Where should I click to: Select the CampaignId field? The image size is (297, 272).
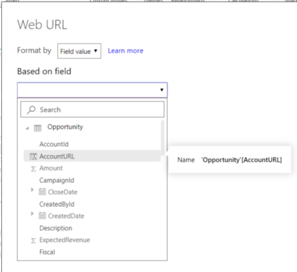57,180
